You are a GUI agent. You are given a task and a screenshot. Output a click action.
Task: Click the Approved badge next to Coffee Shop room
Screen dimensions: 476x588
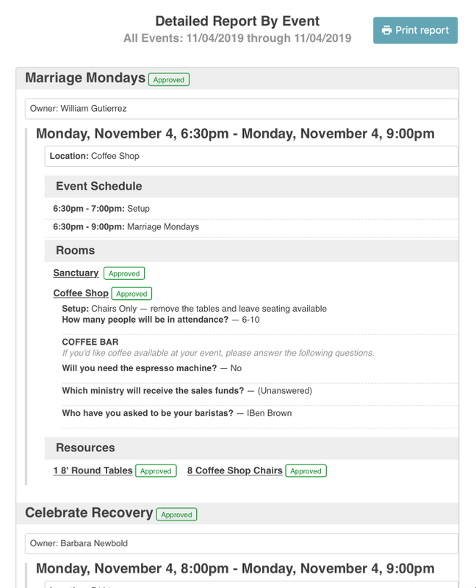point(132,294)
